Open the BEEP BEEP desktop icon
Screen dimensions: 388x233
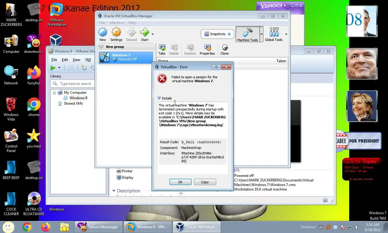coord(11,170)
